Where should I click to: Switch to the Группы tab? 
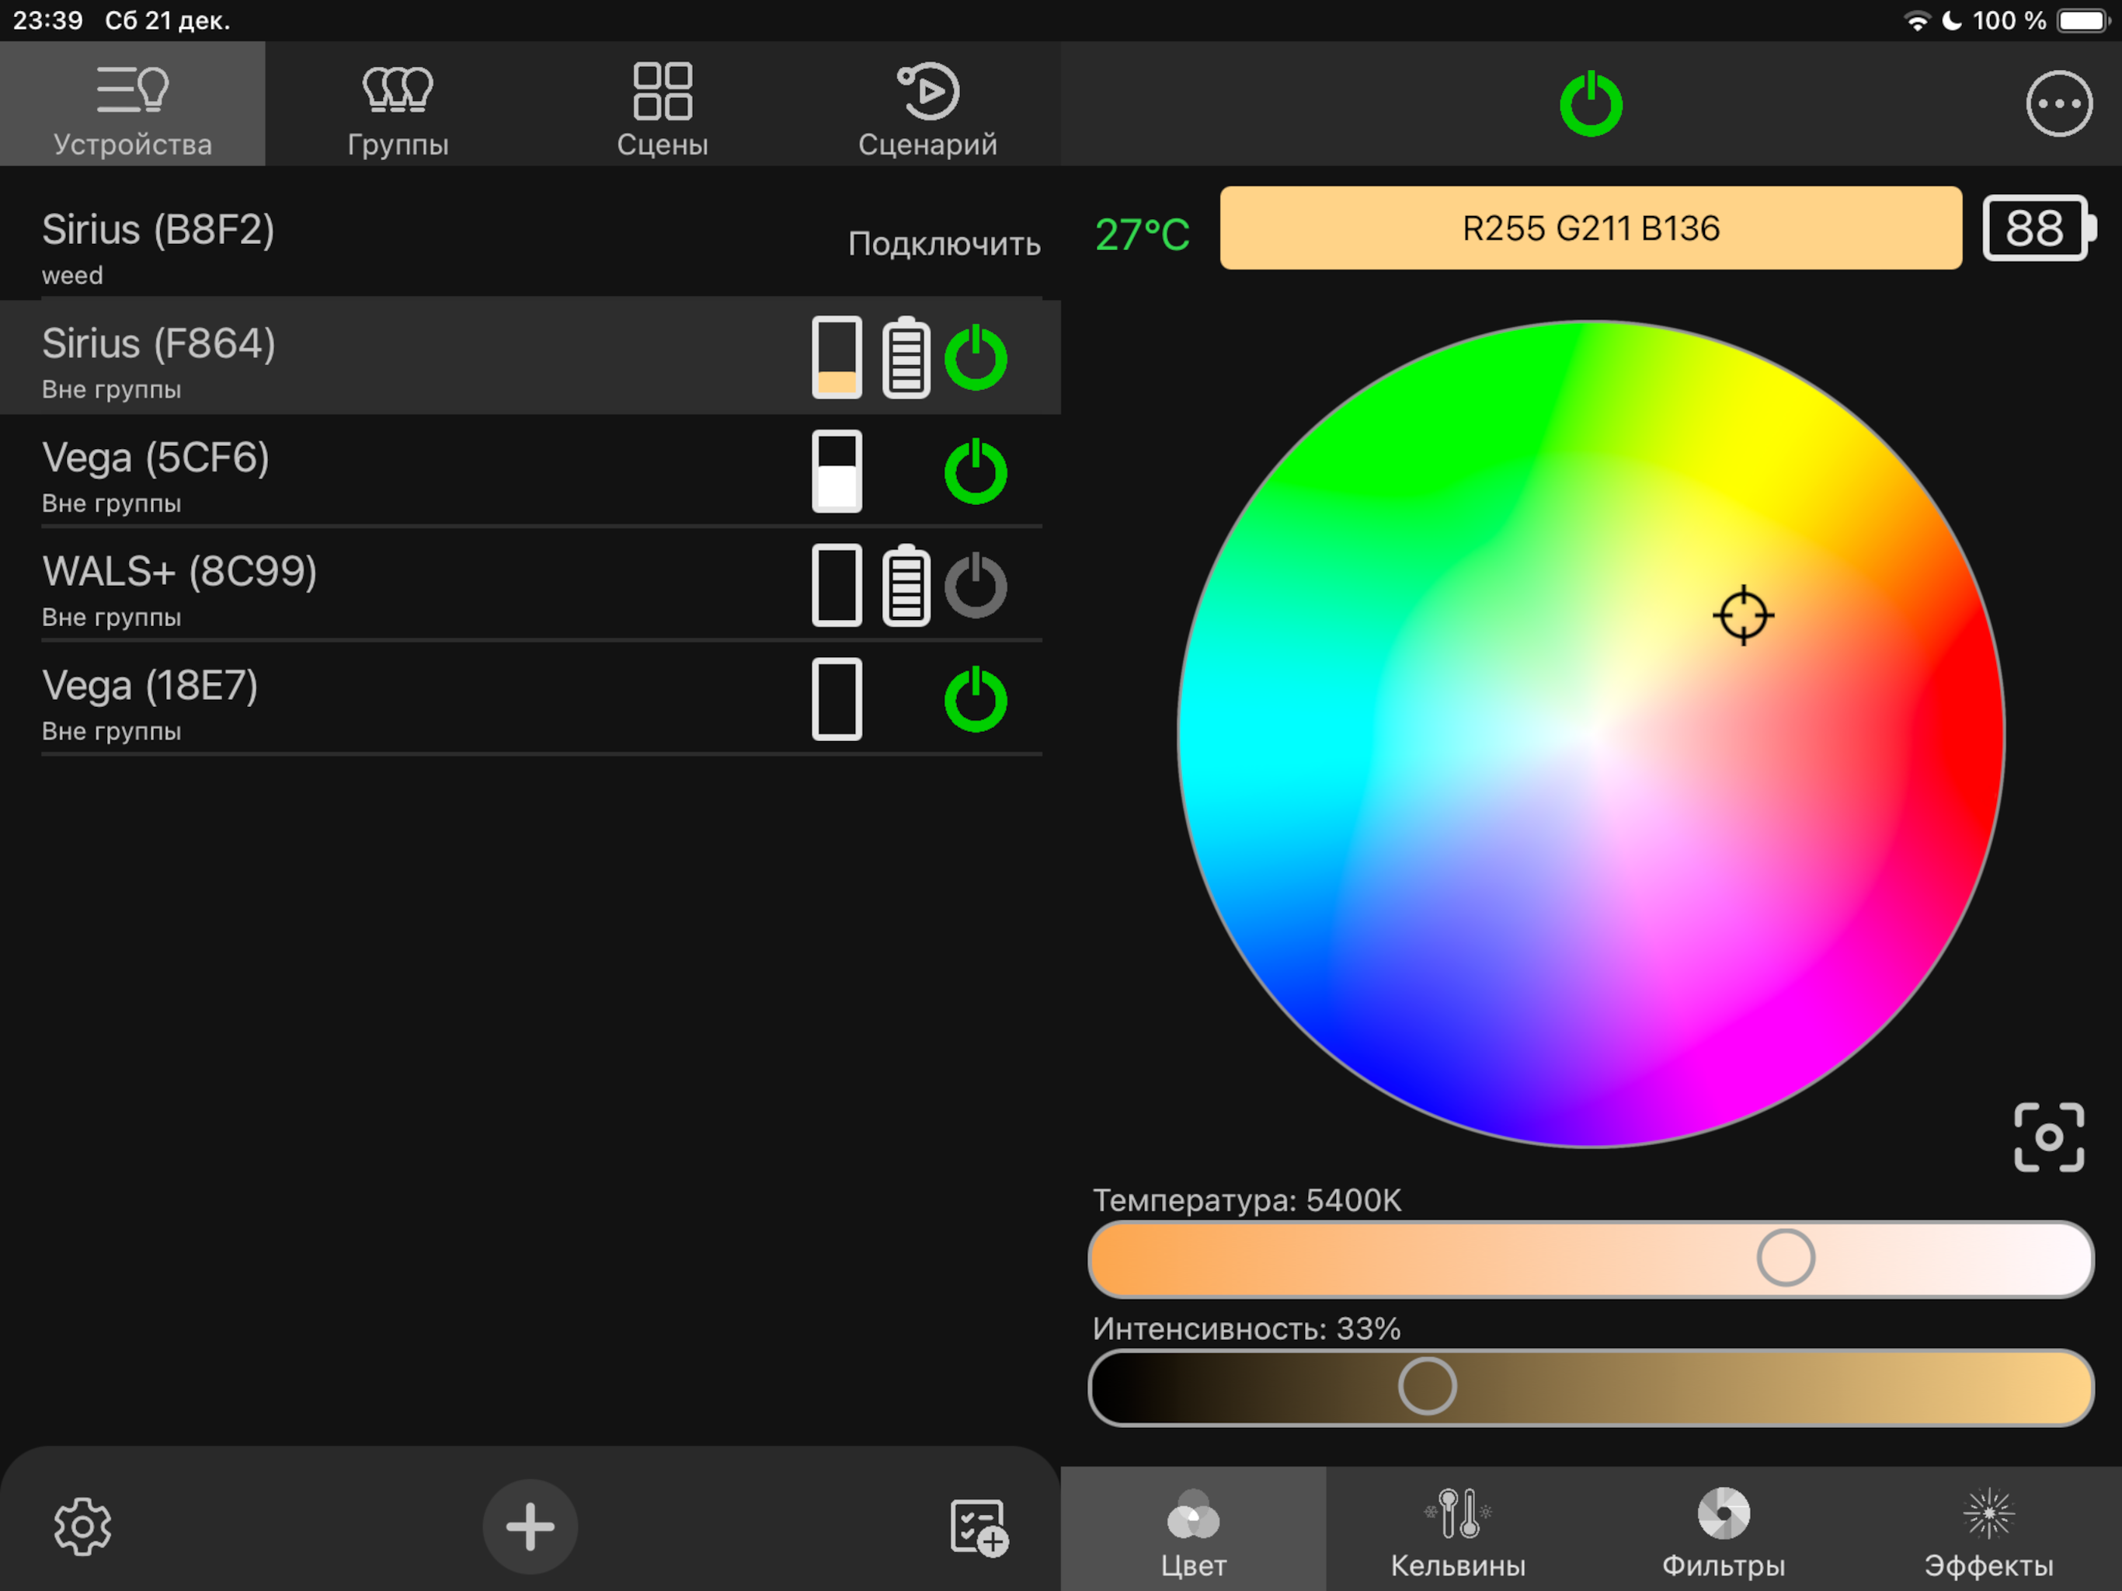click(x=398, y=103)
